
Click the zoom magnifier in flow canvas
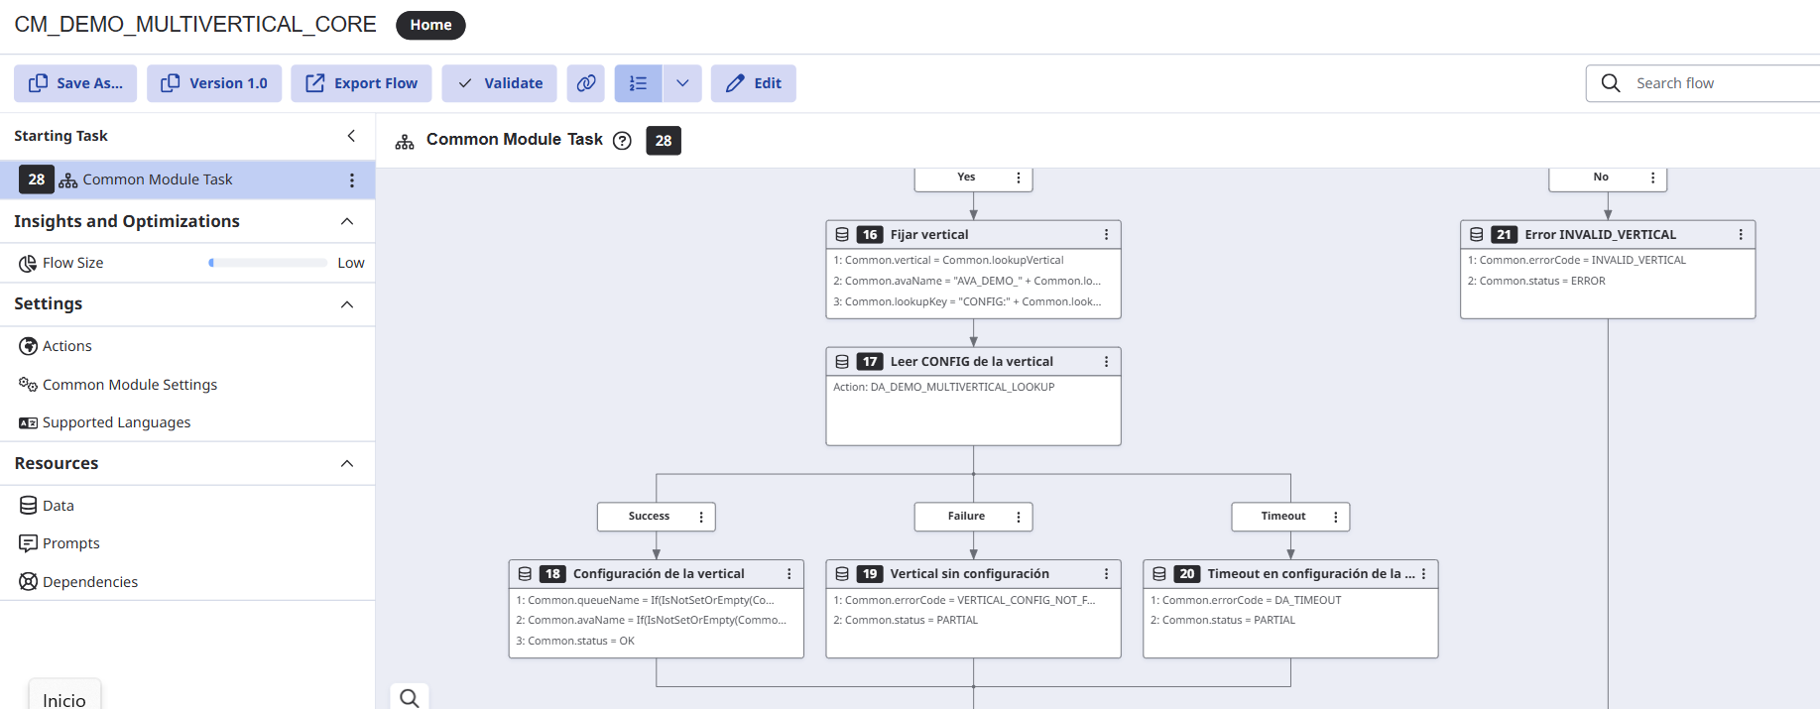pos(410,697)
